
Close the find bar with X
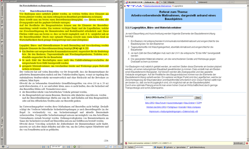click(x=126, y=147)
